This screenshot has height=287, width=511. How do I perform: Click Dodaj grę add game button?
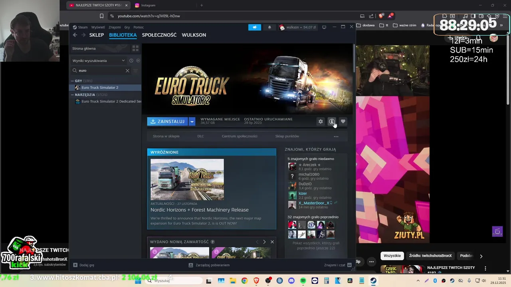84,265
